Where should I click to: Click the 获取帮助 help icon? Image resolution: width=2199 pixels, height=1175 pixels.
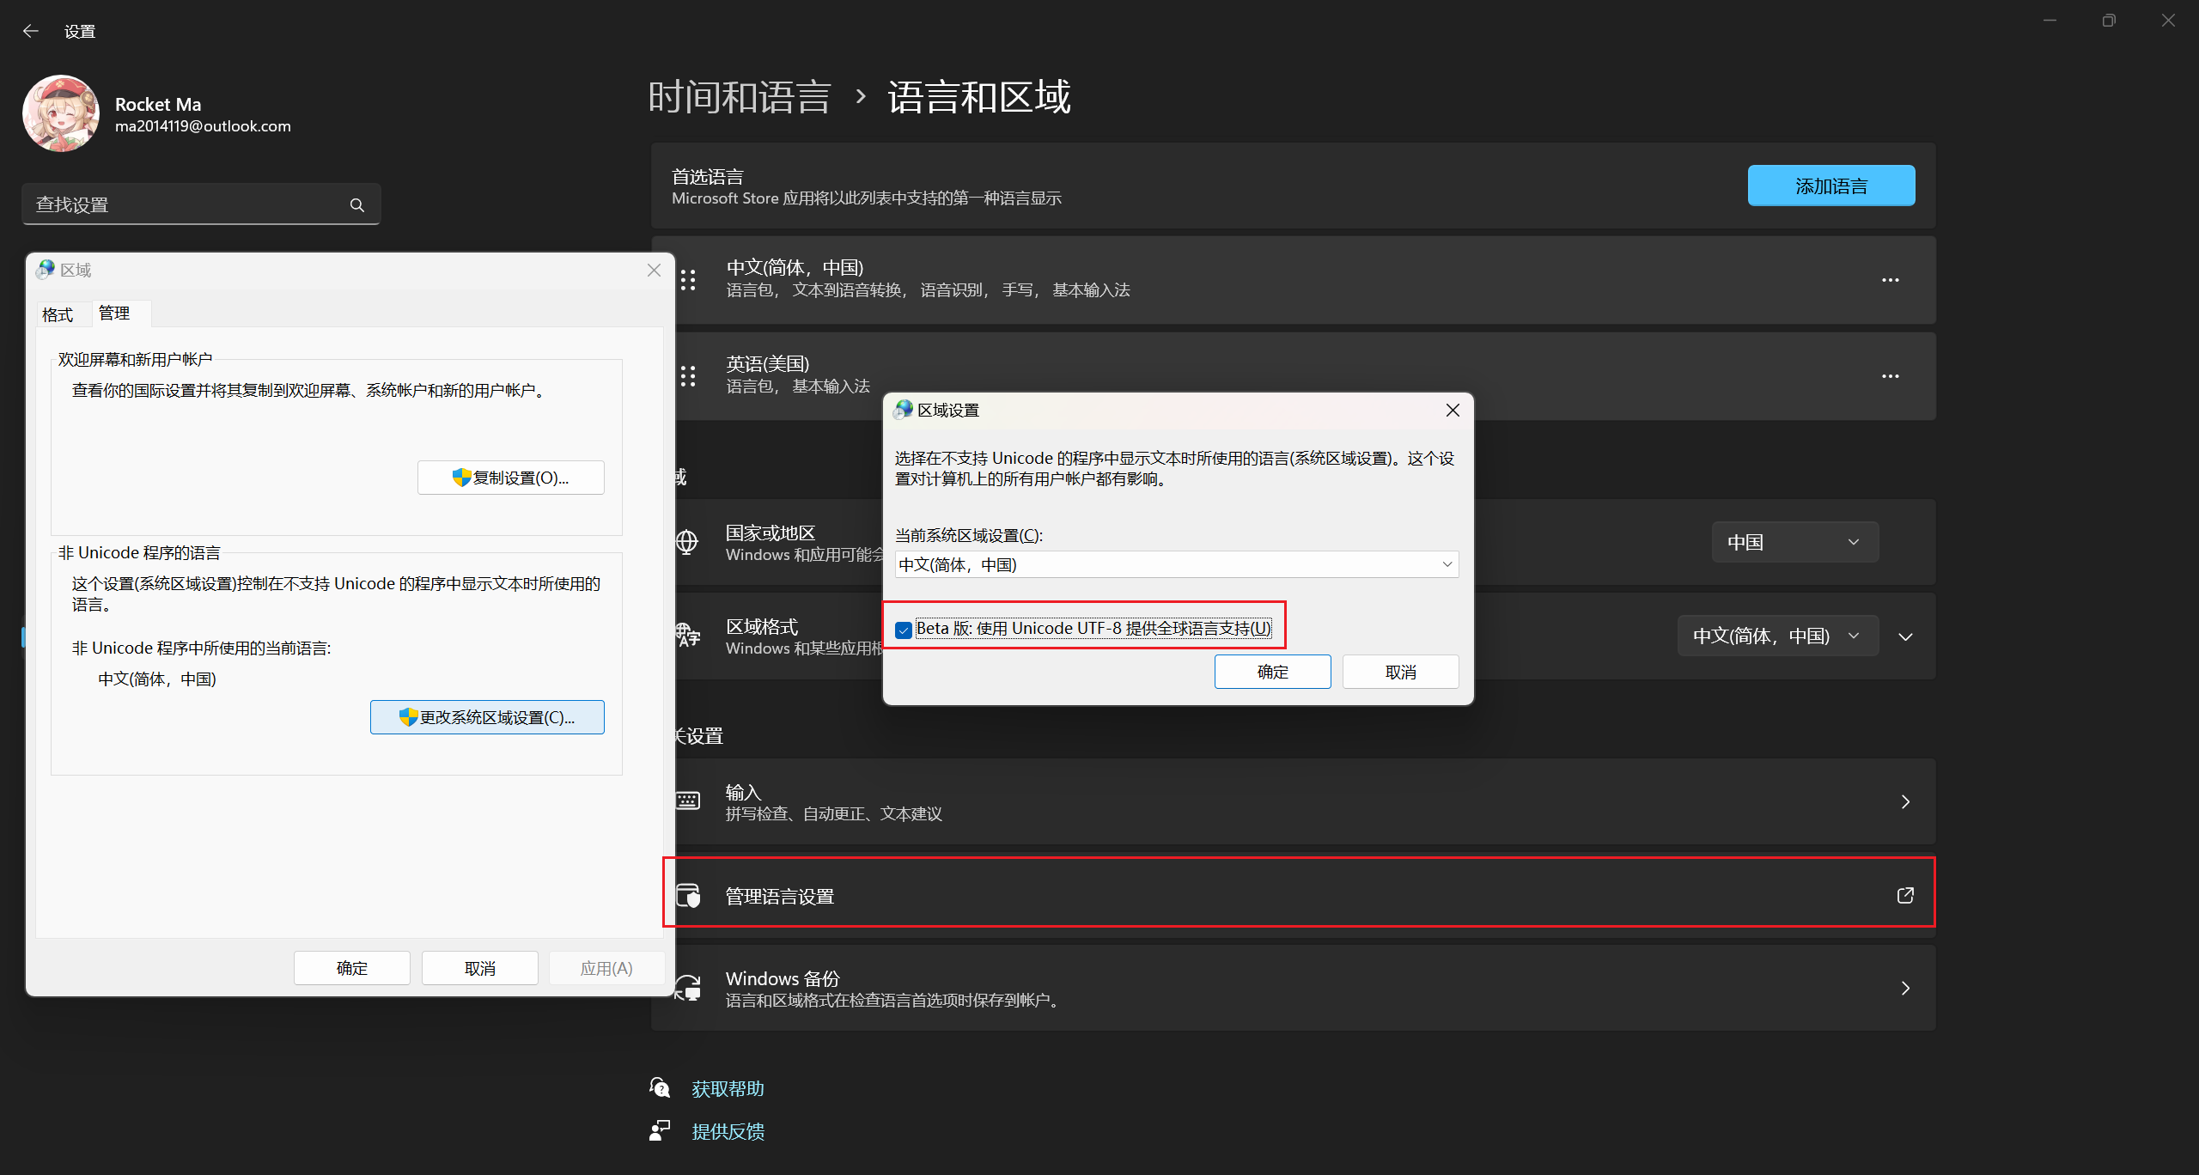coord(660,1088)
